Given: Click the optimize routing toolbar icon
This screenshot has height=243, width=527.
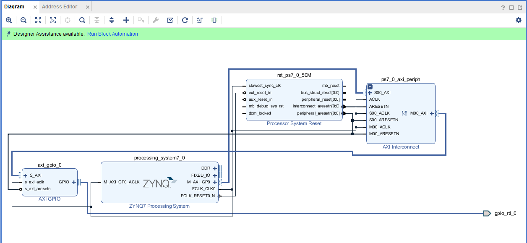Looking at the screenshot, I should point(199,20).
